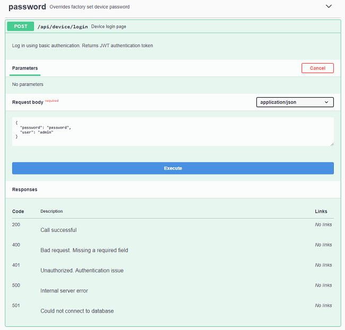
Task: Click the Call successful description text
Action: pos(58,230)
